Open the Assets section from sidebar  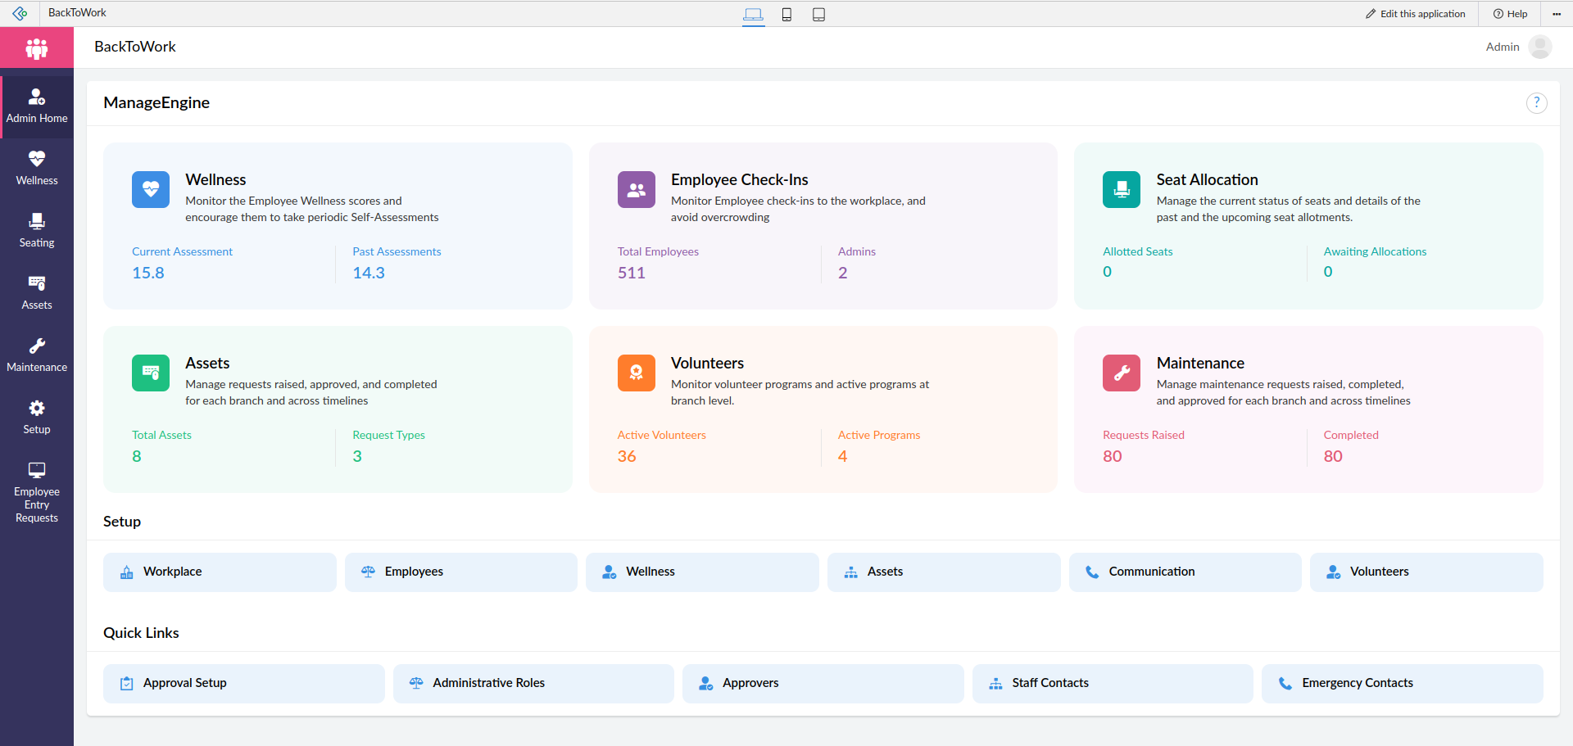[x=36, y=292]
